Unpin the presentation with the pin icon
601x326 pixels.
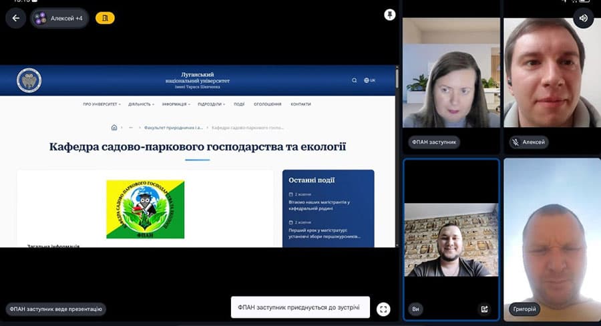pos(389,15)
